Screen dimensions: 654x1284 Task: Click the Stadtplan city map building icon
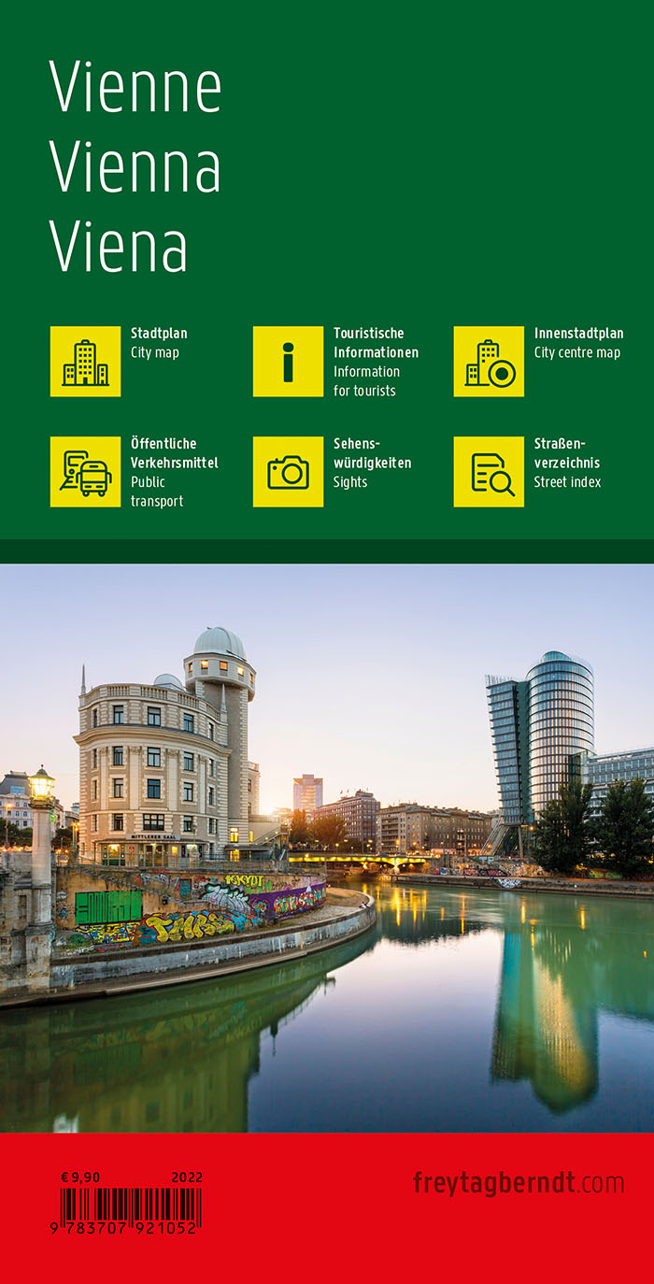pos(85,362)
